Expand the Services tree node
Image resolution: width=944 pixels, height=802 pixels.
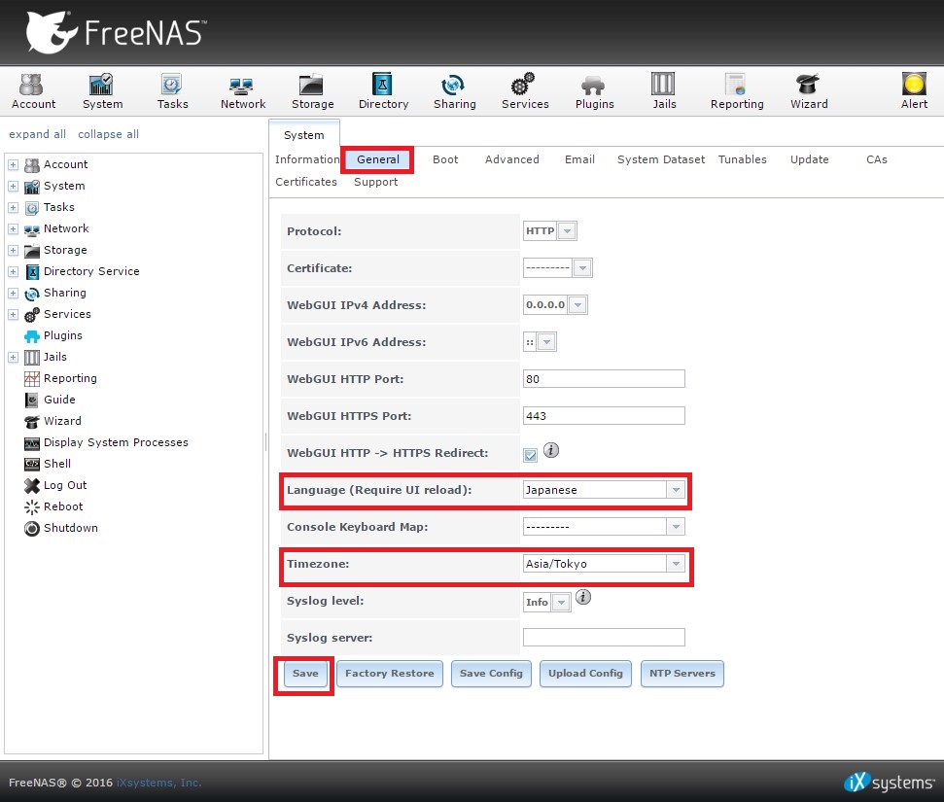point(14,314)
